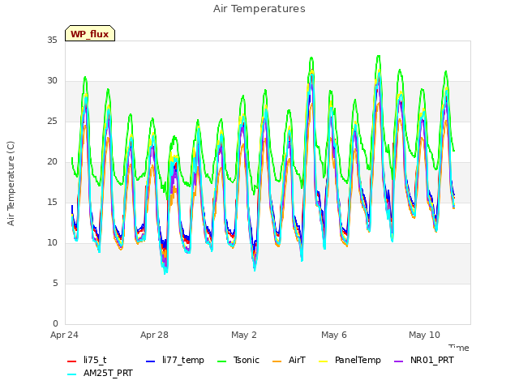Click the 5 y-axis tick label

pyautogui.click(x=55, y=284)
